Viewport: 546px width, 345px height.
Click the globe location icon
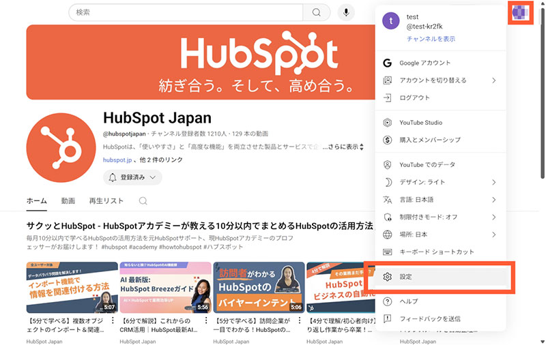[387, 235]
